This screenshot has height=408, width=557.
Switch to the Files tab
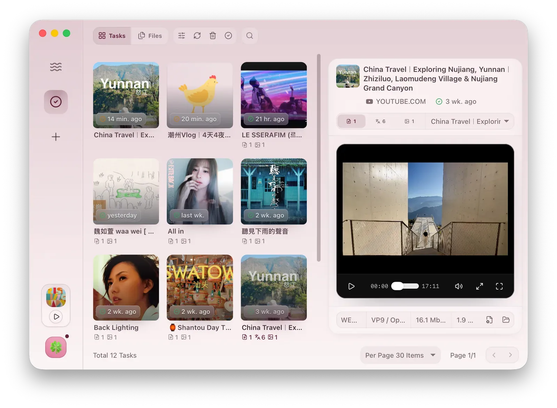(150, 35)
